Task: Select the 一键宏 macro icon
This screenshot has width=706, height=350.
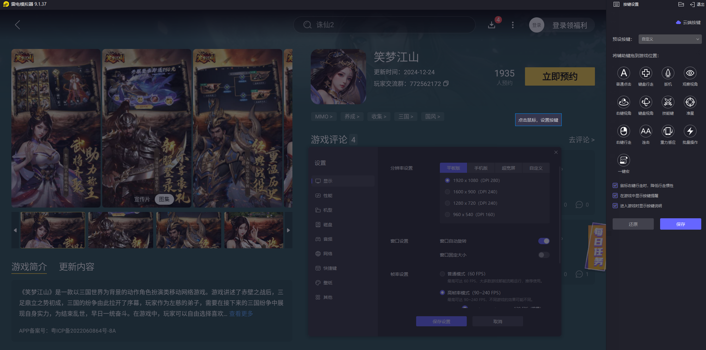Action: coord(623,160)
